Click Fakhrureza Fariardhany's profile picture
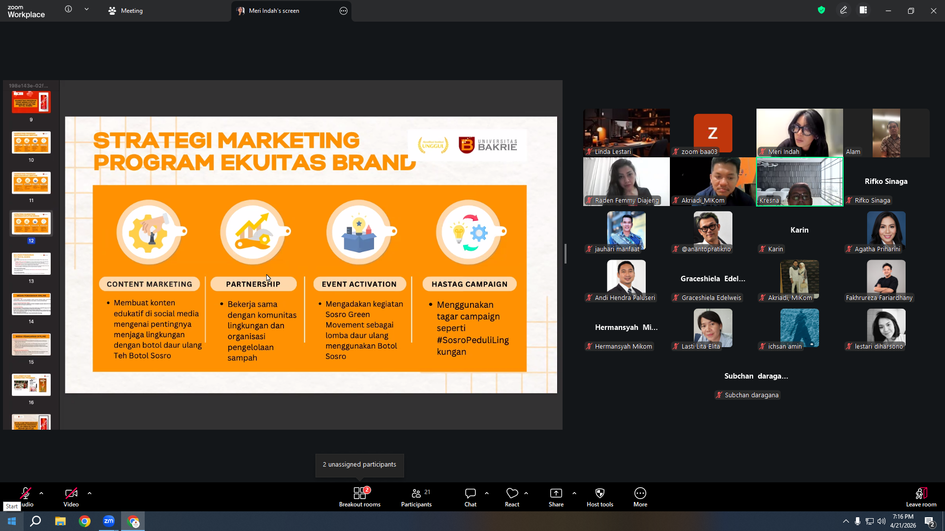The height and width of the screenshot is (531, 945). (x=886, y=278)
